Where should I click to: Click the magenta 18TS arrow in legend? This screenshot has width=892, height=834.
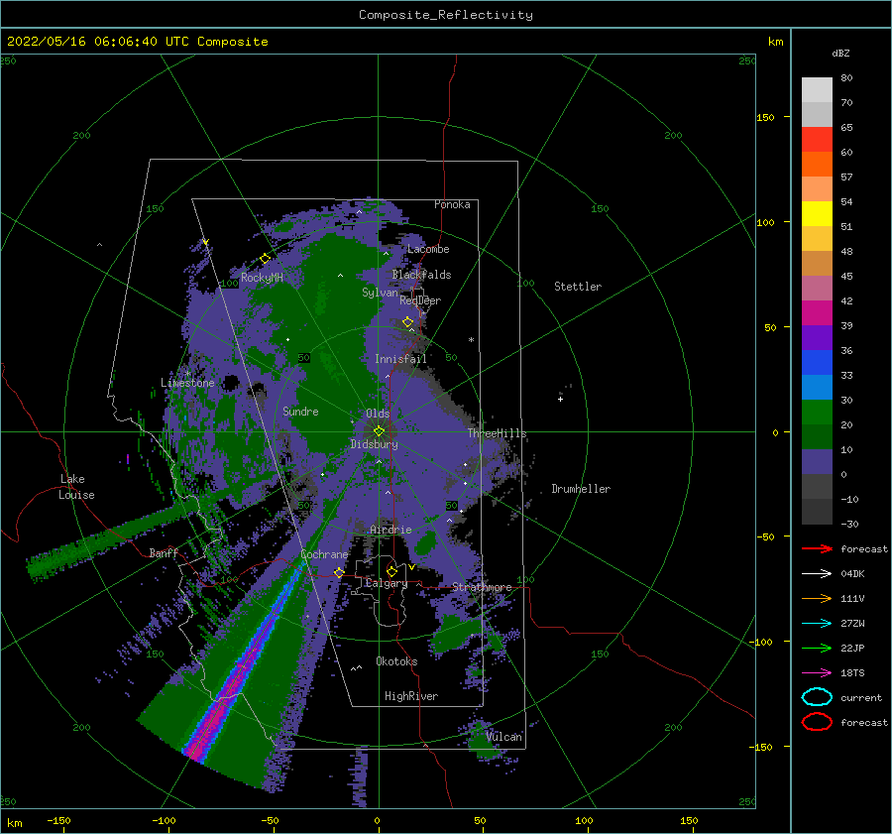pos(817,673)
